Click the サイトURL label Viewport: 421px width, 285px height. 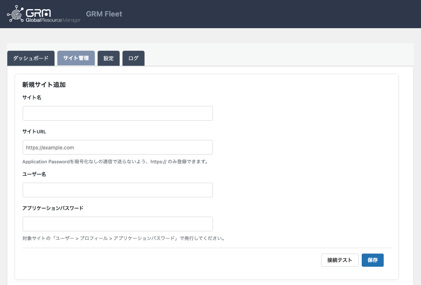pos(34,132)
